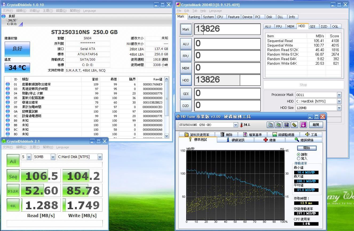Screen dimensions: 354x231
Task: Click the 良好 health status box
Action: point(17,49)
